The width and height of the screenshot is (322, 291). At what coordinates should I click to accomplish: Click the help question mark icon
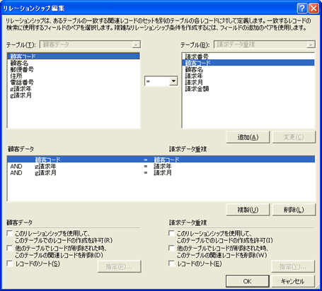(302, 8)
